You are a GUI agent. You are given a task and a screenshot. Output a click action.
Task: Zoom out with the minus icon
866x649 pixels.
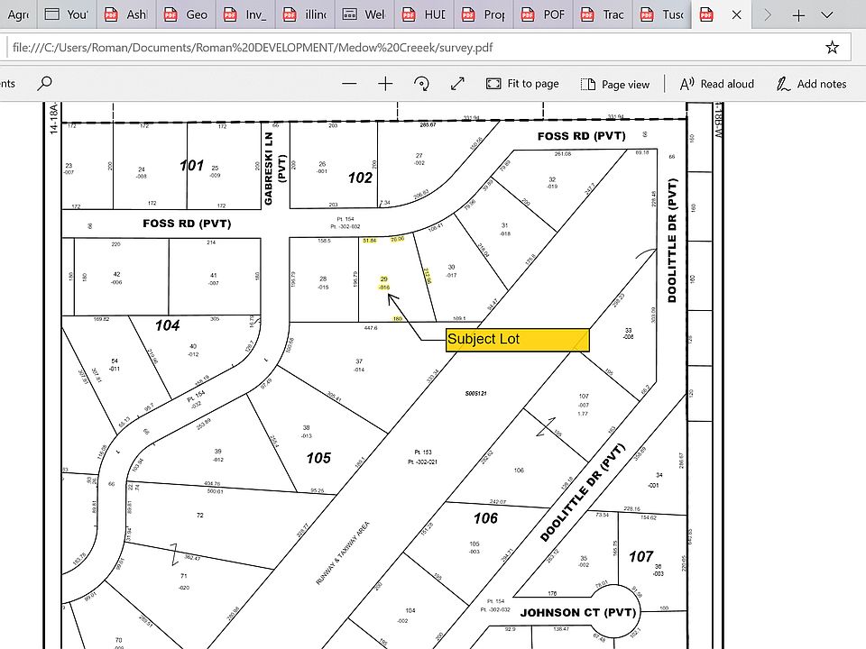tap(349, 84)
